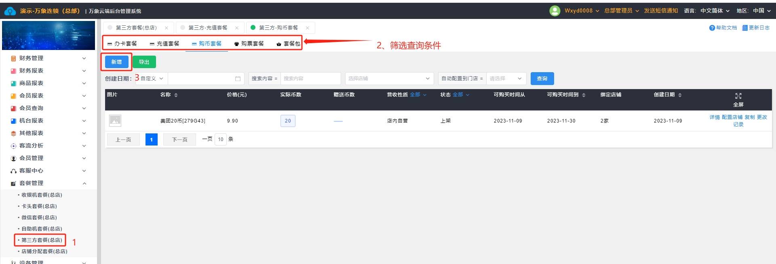Screen dimensions: 776x264
Task: Go to 上一页 previous page
Action: (x=123, y=139)
